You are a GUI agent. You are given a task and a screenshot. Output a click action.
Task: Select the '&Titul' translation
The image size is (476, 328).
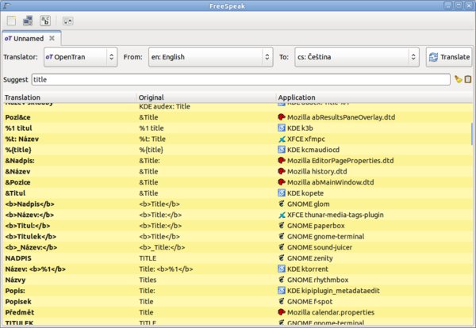coord(15,193)
